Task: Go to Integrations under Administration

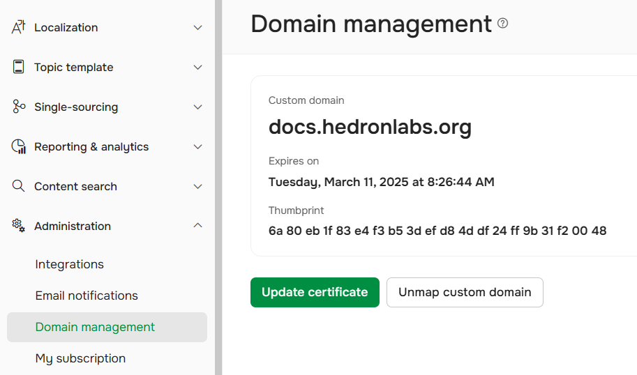Action: click(x=70, y=264)
